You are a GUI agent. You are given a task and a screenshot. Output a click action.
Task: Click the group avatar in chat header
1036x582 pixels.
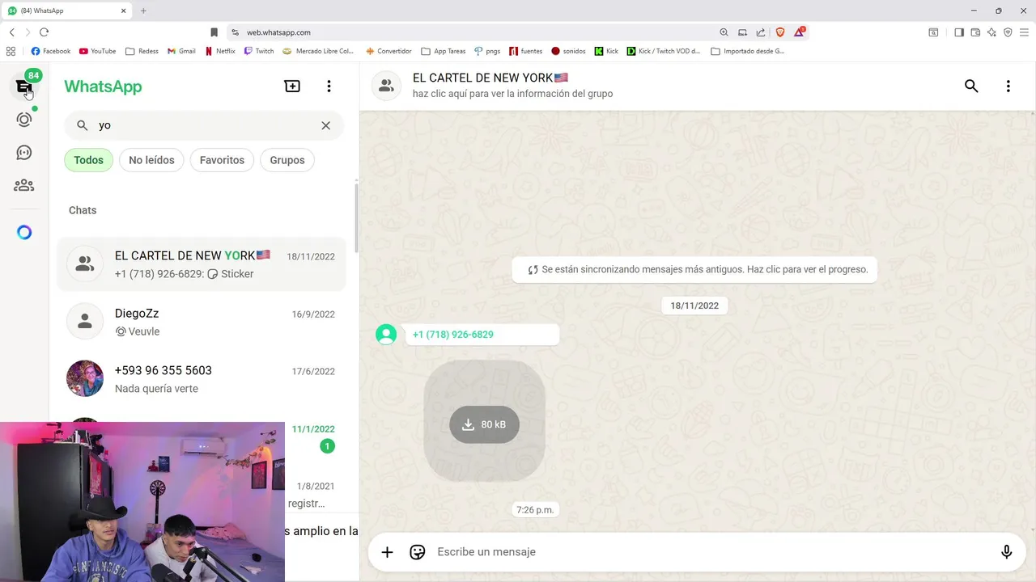tap(386, 86)
